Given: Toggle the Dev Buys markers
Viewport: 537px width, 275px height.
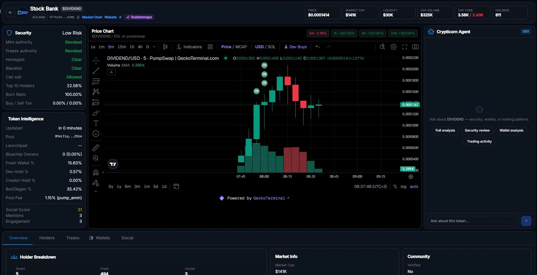Looking at the screenshot, I should [x=295, y=47].
